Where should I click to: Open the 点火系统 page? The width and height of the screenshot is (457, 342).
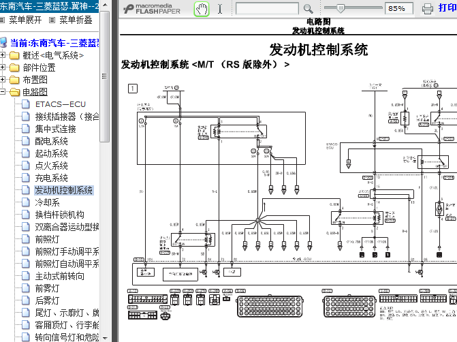point(51,166)
